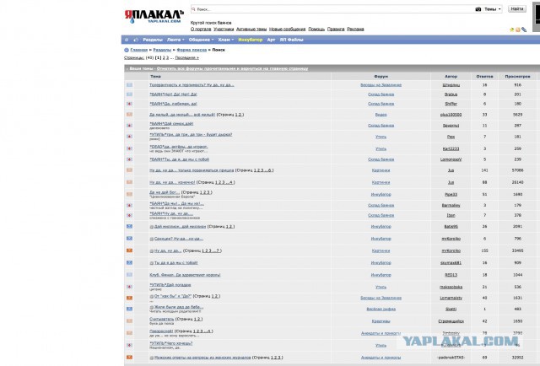Open the Весёлая рифма forum link

tap(381, 309)
